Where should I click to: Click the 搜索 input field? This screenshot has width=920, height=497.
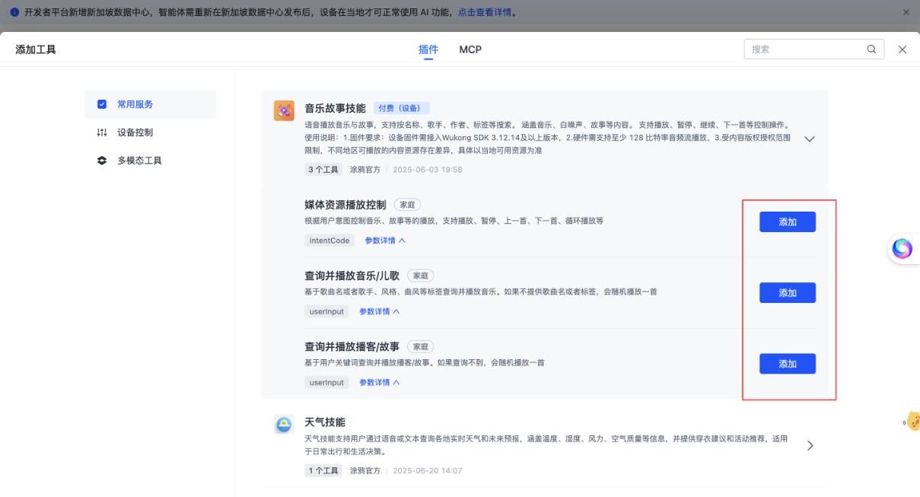(x=805, y=49)
